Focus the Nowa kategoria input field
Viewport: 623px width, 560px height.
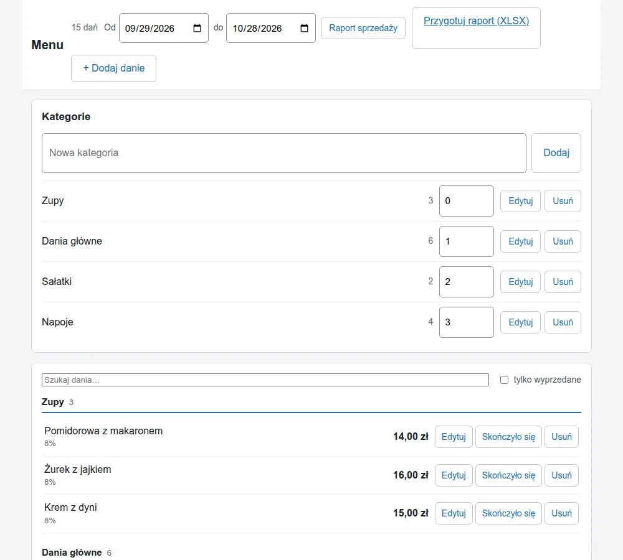pyautogui.click(x=284, y=153)
